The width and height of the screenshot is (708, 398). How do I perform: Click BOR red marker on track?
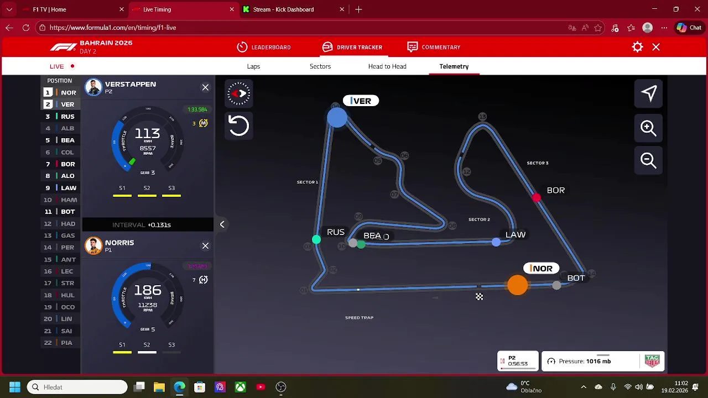(537, 198)
